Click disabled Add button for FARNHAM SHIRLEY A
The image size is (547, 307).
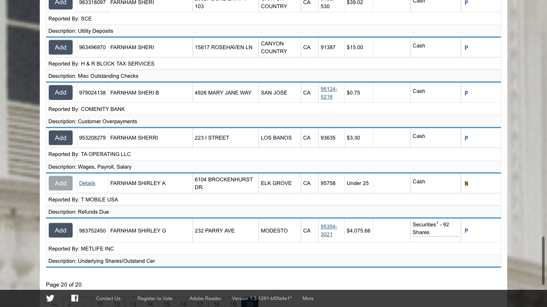(x=61, y=183)
